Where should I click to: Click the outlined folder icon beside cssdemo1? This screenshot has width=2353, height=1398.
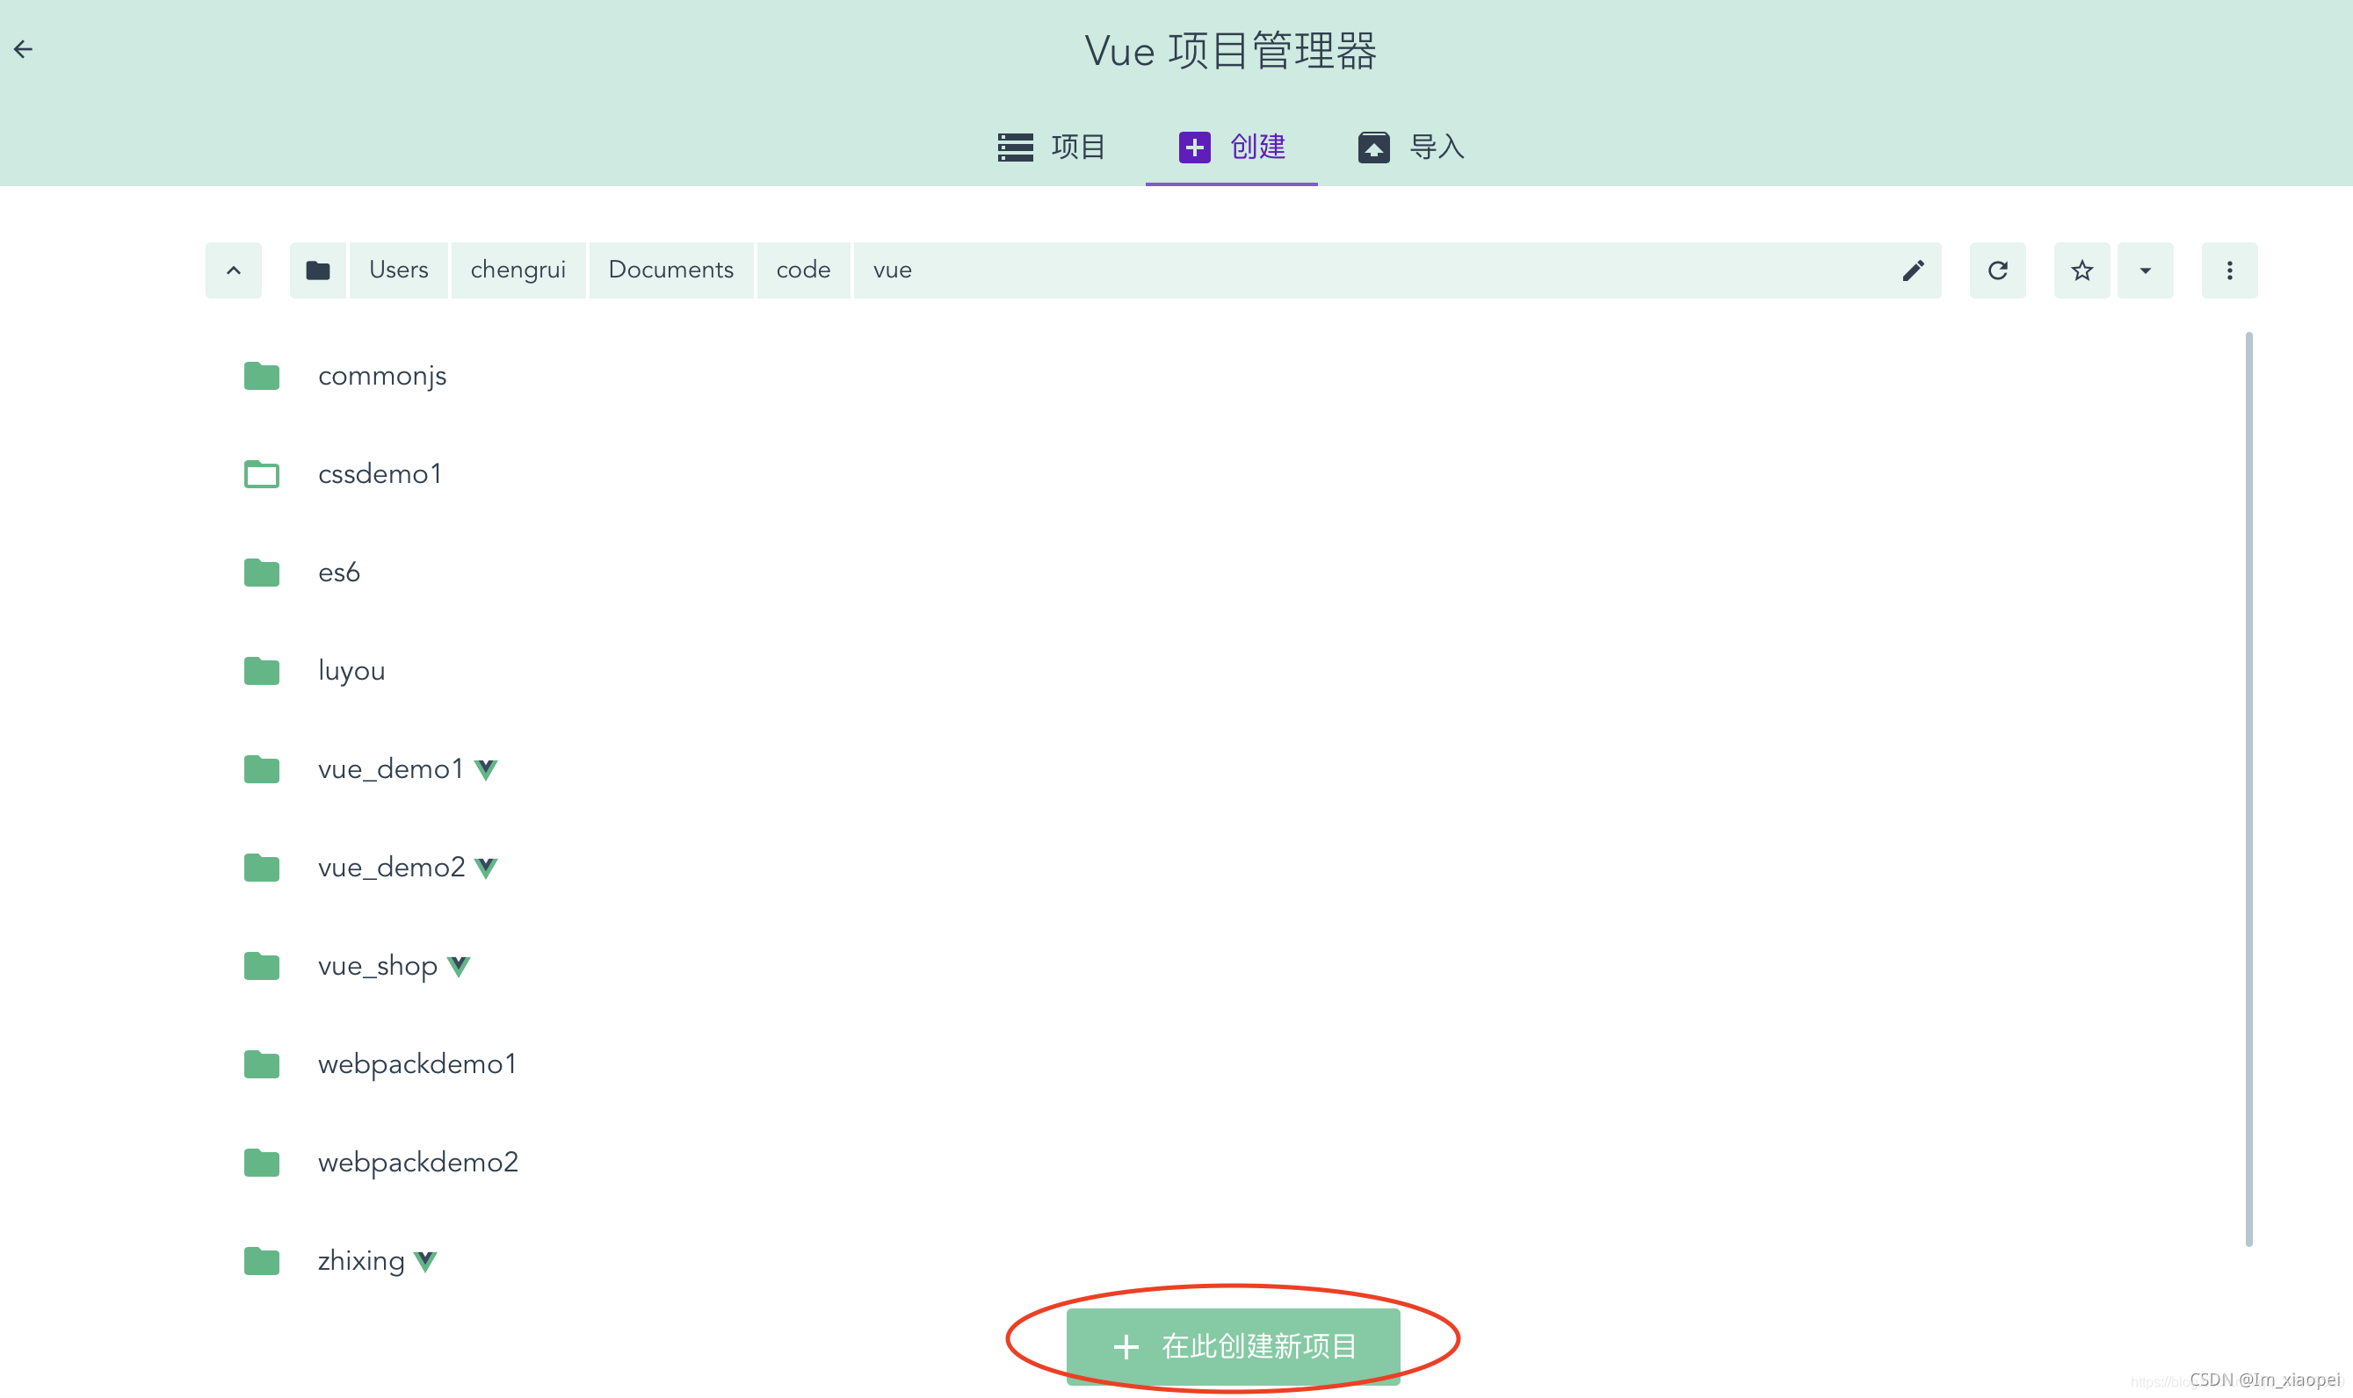[x=261, y=474]
